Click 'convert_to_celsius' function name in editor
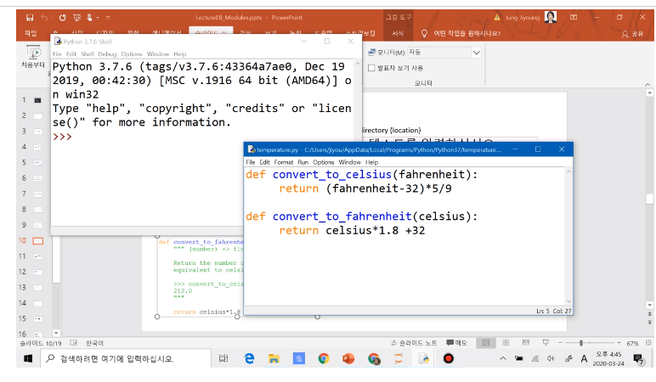This screenshot has width=656, height=382. pos(331,175)
